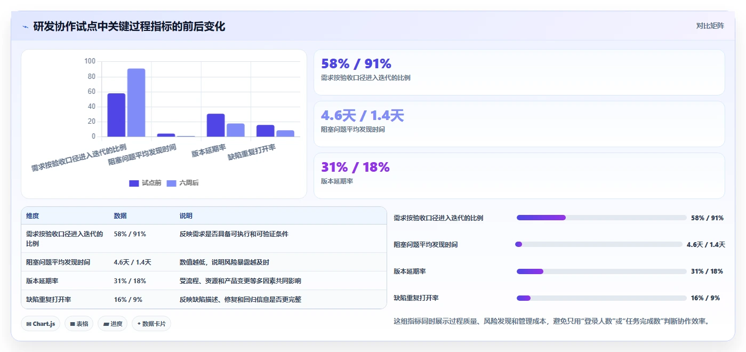This screenshot has width=746, height=352.
Task: Click table cell 反映需求是否具备可执行和可验证条件
Action: [234, 234]
